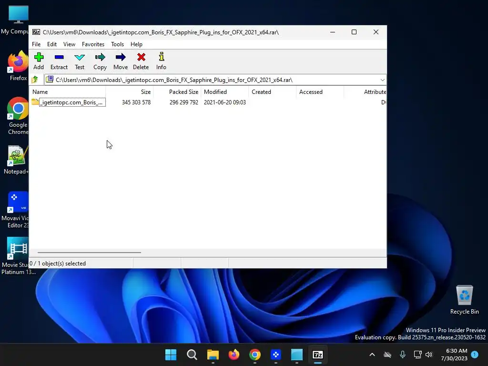This screenshot has height=366, width=488.
Task: Open File Explorer from taskbar
Action: click(x=213, y=355)
